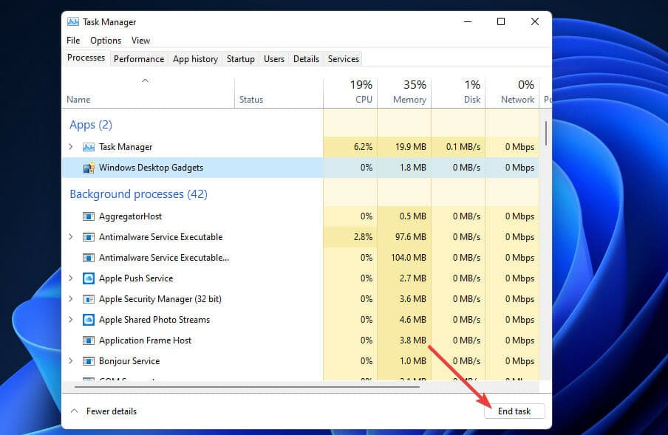668x435 pixels.
Task: Select the Application Frame Host name
Action: point(146,340)
